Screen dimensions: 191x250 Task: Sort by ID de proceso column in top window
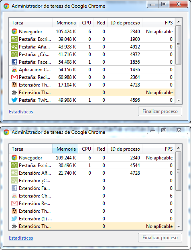[125, 23]
